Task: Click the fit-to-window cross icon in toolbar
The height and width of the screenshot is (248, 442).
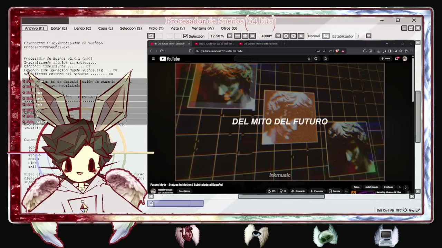Action: (x=245, y=36)
